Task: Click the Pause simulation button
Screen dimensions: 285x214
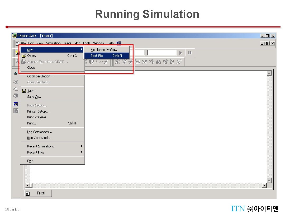Action: 189,53
